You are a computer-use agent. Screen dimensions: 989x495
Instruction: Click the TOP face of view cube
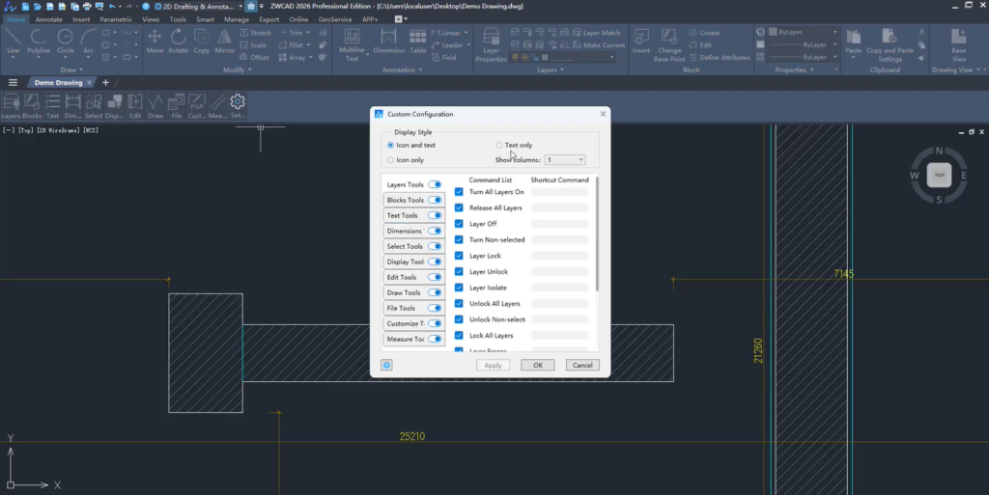[x=939, y=175]
